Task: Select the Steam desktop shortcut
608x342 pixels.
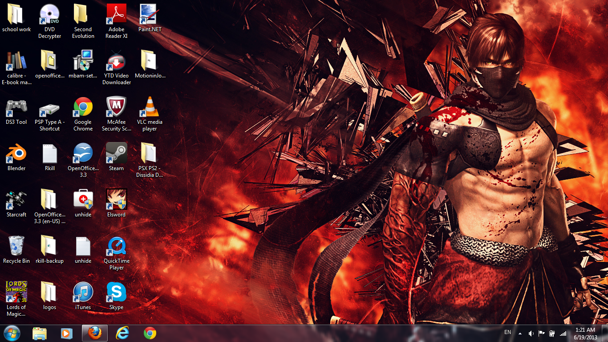Action: (116, 153)
